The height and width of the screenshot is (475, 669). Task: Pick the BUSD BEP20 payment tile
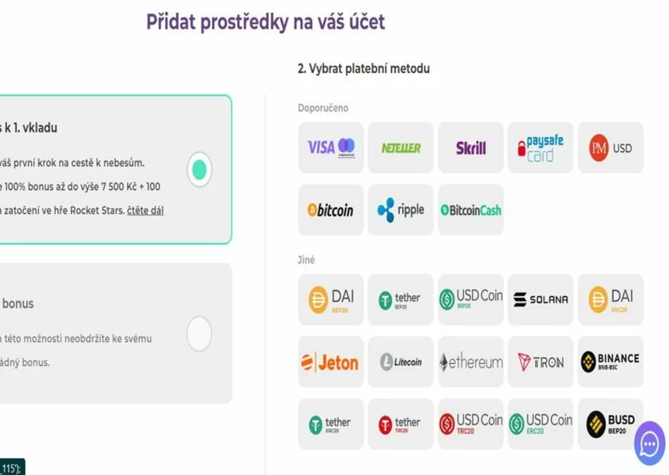(610, 422)
